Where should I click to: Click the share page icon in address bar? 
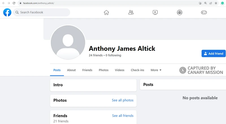(x=210, y=3)
